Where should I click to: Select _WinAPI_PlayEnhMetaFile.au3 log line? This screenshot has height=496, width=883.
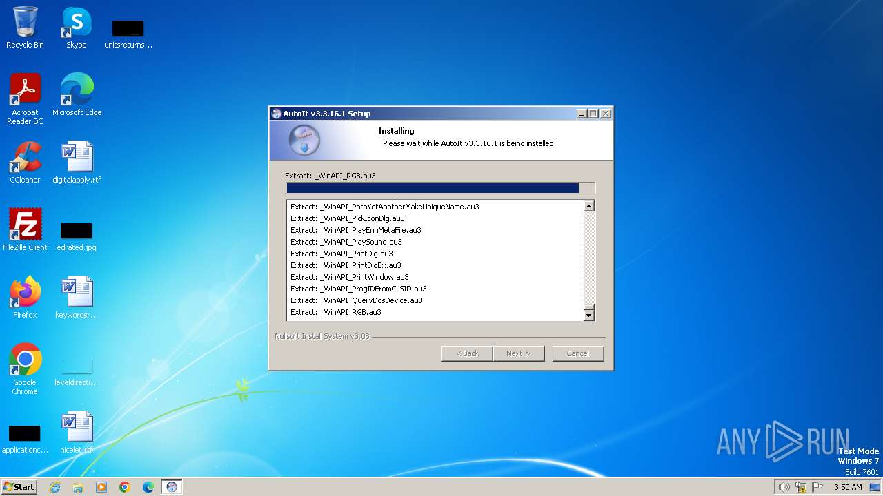355,230
